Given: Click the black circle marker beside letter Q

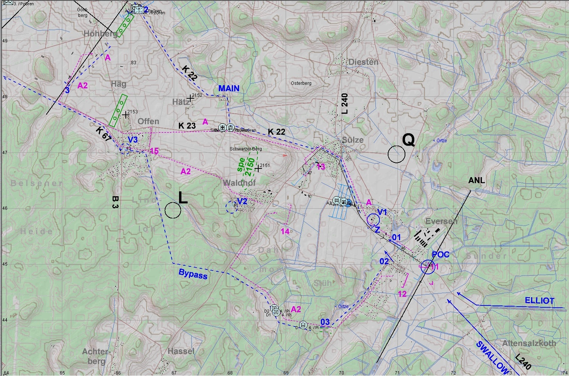Looking at the screenshot, I should pyautogui.click(x=397, y=154).
